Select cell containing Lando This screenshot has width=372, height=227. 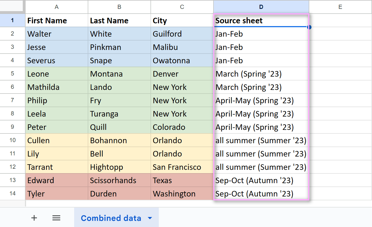point(119,87)
